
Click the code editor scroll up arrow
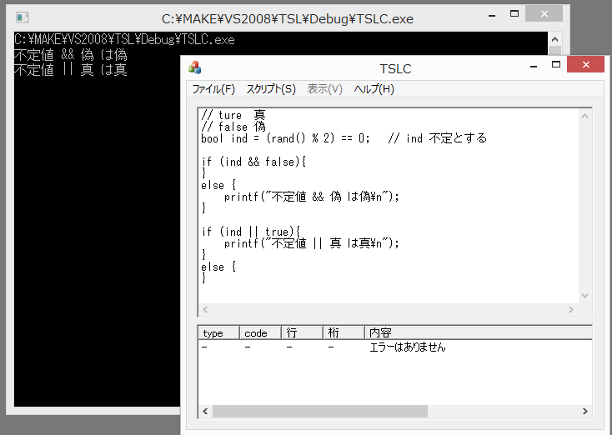584,116
